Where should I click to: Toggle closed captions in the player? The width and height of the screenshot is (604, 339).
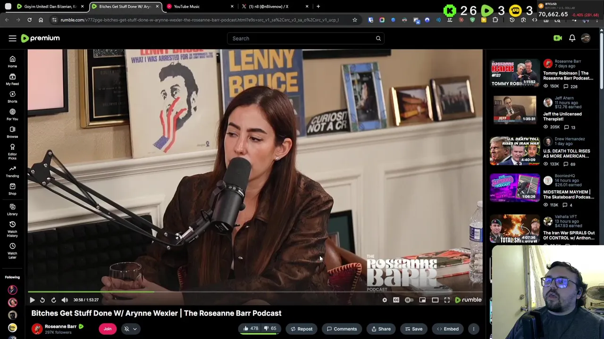point(396,300)
